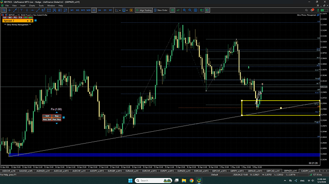
Task: Select the crosshair cursor tool
Action: (10, 10)
